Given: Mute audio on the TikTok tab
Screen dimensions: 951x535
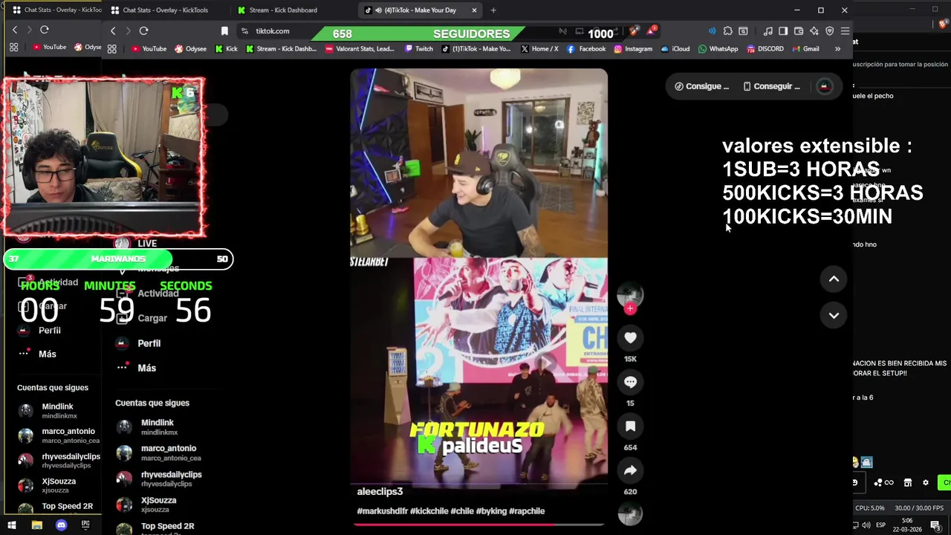Looking at the screenshot, I should point(379,10).
